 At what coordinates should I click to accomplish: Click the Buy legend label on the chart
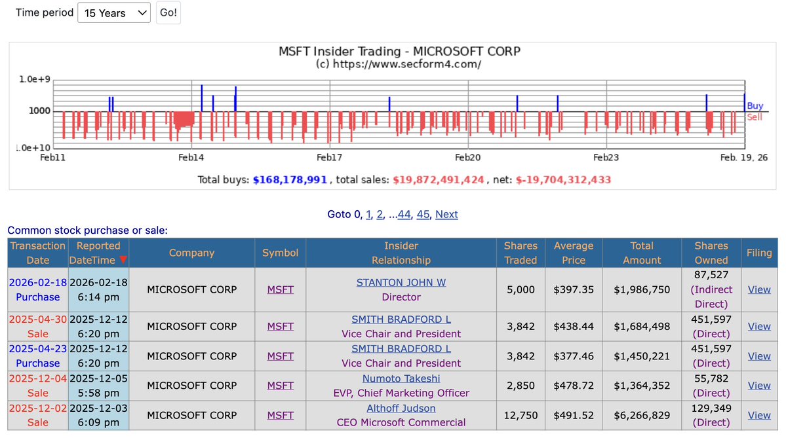tap(754, 105)
